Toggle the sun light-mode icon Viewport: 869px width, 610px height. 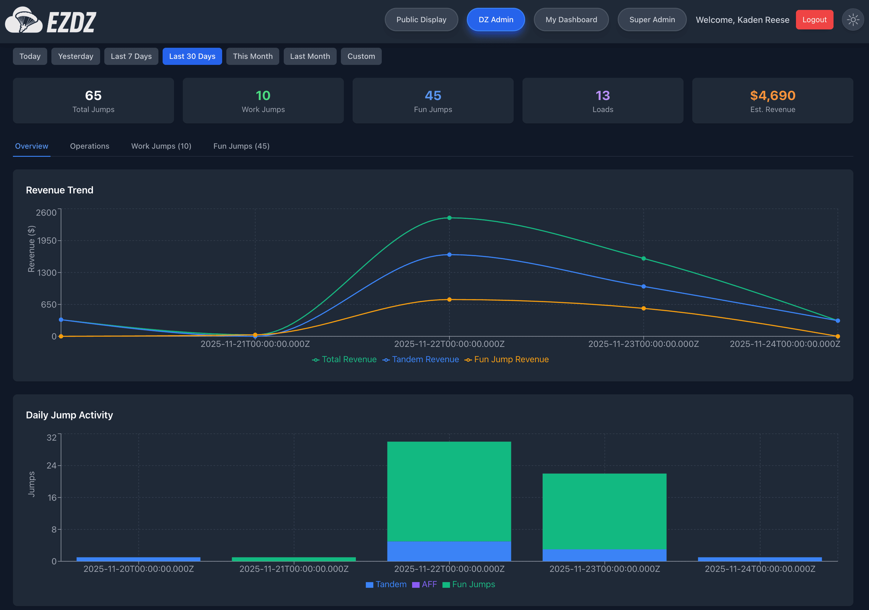tap(853, 20)
